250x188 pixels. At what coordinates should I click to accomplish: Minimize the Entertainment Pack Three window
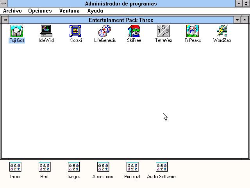237,20
